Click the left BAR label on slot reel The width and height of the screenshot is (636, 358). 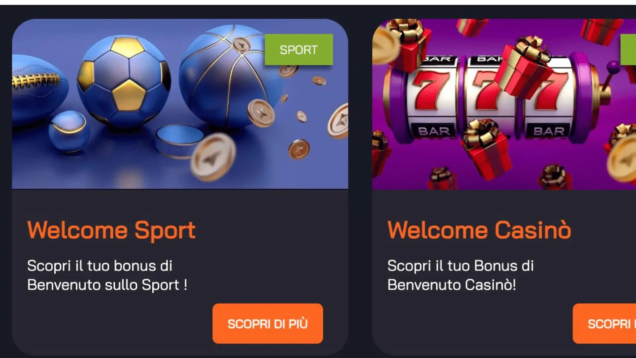coord(434,131)
